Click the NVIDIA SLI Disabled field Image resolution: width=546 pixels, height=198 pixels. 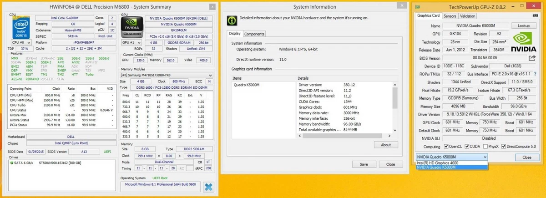489,138
